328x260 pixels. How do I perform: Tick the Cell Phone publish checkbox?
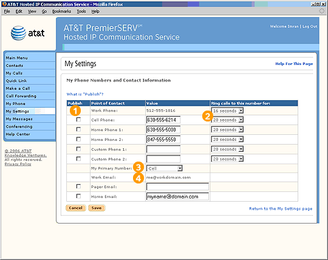click(x=78, y=120)
